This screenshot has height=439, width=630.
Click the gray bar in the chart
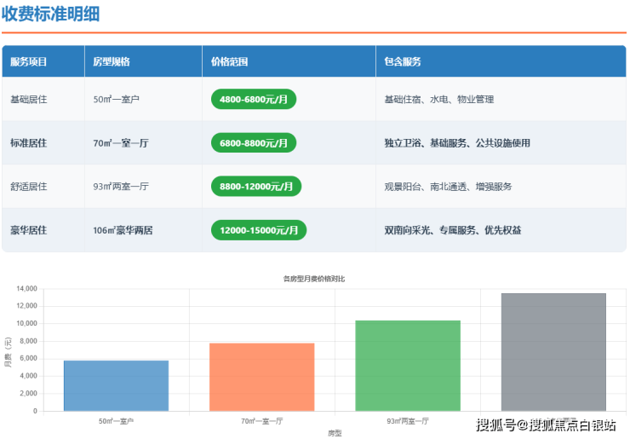(x=553, y=352)
